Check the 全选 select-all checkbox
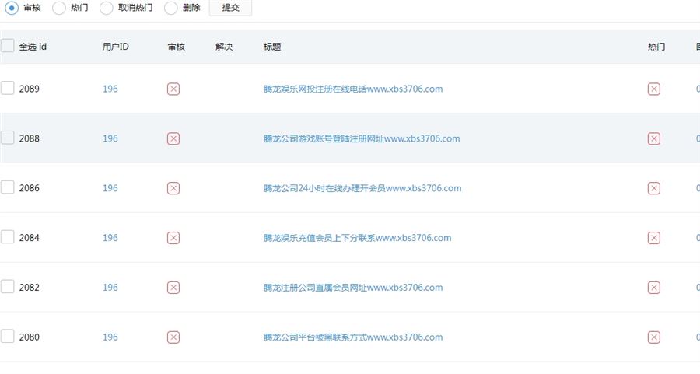Screen dimensions: 700x374 8,46
